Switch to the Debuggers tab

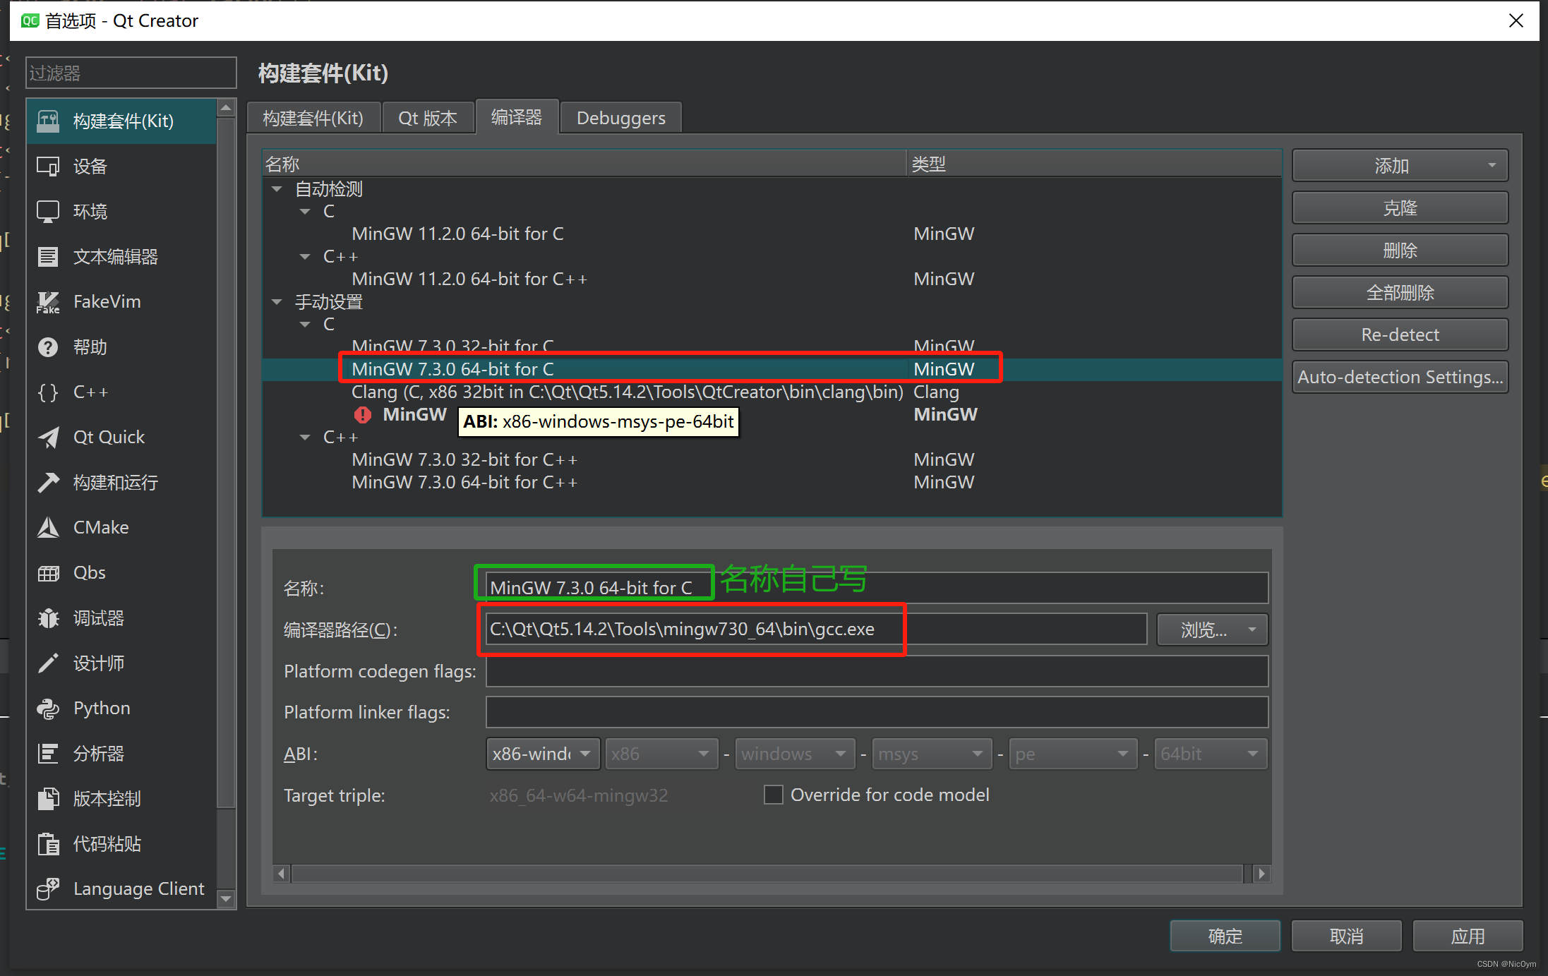[620, 118]
